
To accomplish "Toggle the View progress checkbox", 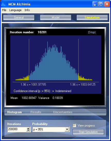I will 74,125.
